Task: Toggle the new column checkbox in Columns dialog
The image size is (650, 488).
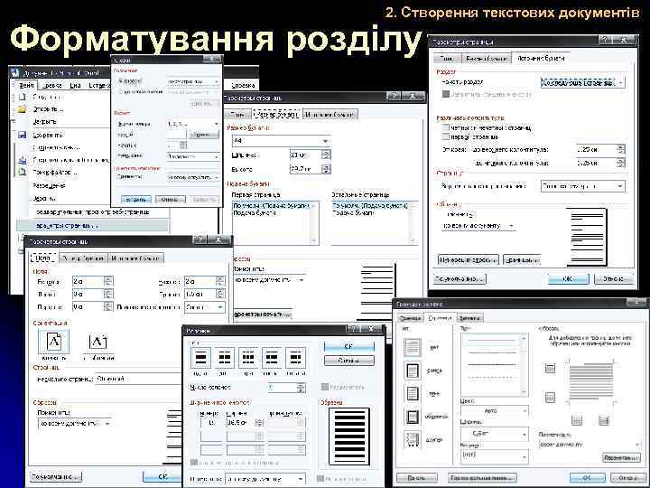Action: pyautogui.click(x=320, y=479)
